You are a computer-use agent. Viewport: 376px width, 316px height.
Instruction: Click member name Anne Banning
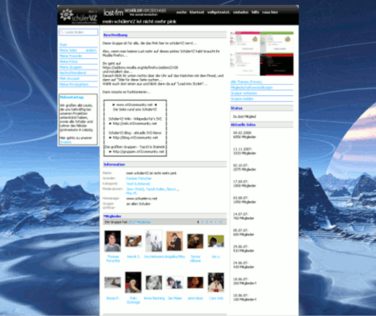click(x=154, y=298)
